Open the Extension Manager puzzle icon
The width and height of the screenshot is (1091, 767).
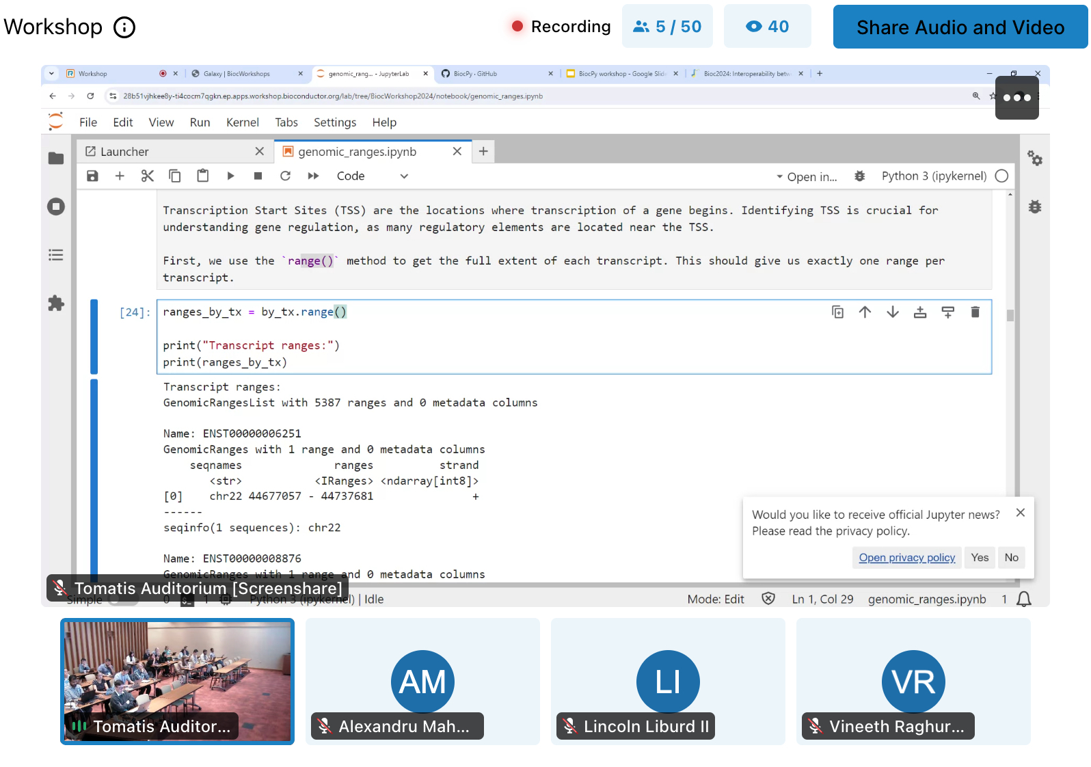tap(56, 304)
